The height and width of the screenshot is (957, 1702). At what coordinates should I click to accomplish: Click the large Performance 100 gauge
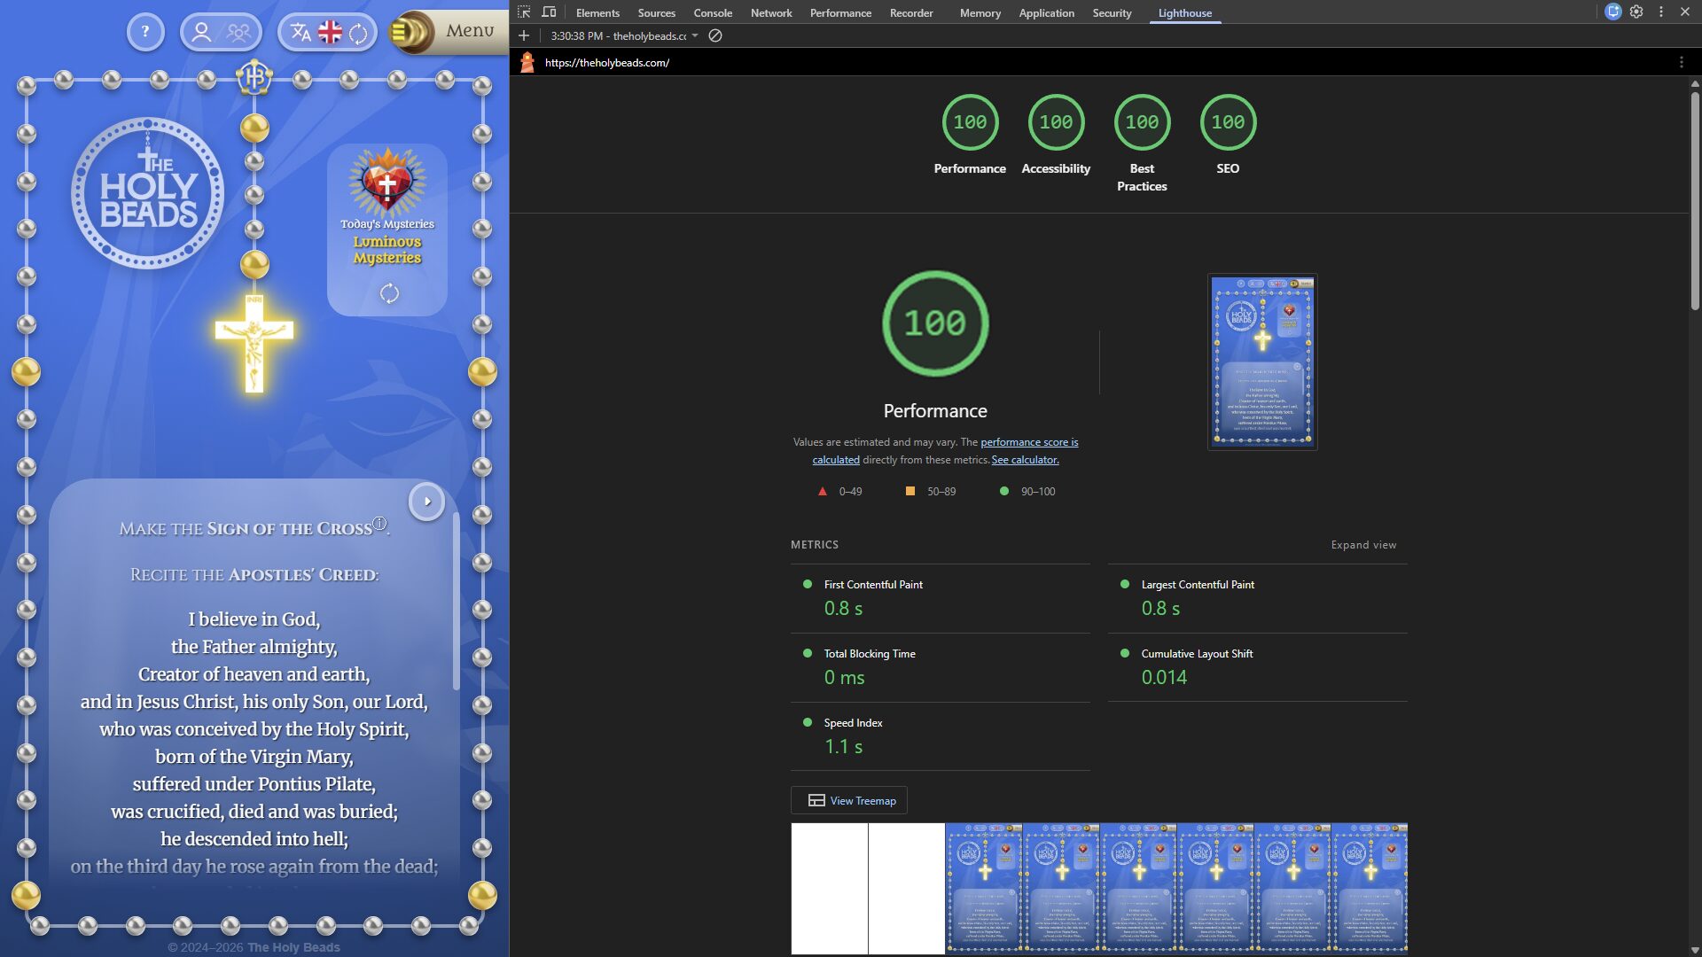point(935,323)
